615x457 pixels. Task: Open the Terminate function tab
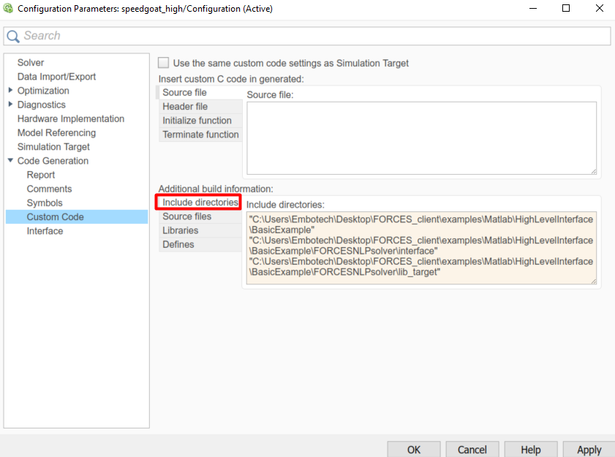click(200, 135)
